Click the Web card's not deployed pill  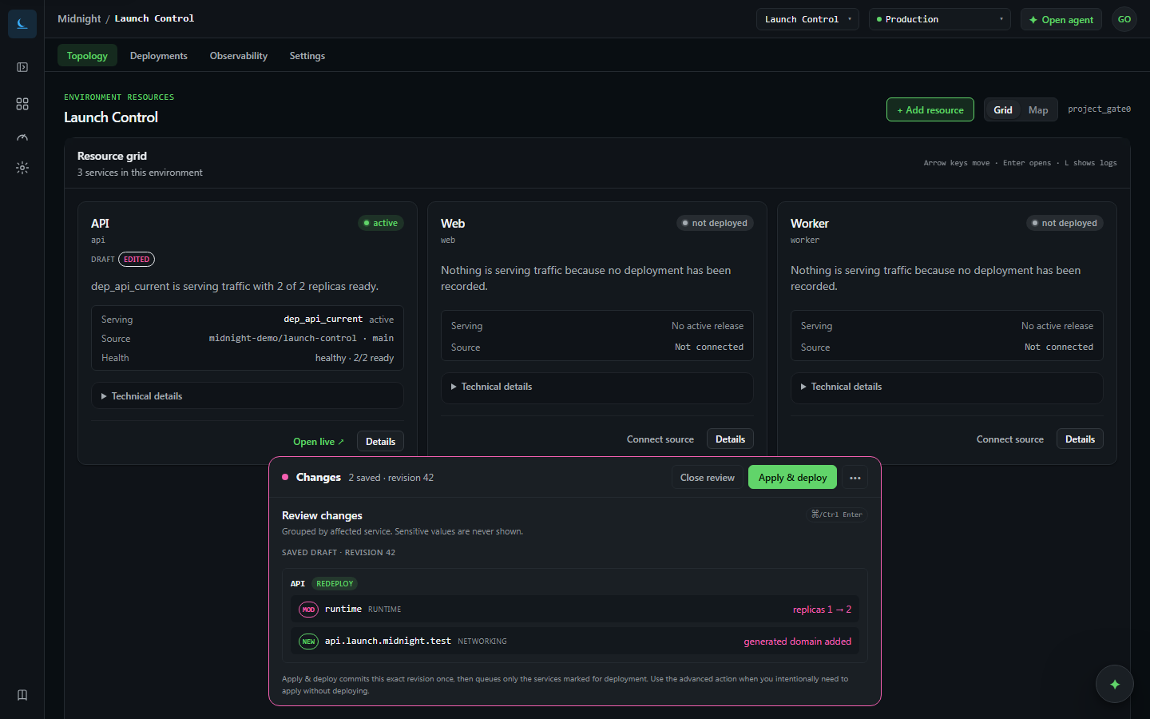715,223
